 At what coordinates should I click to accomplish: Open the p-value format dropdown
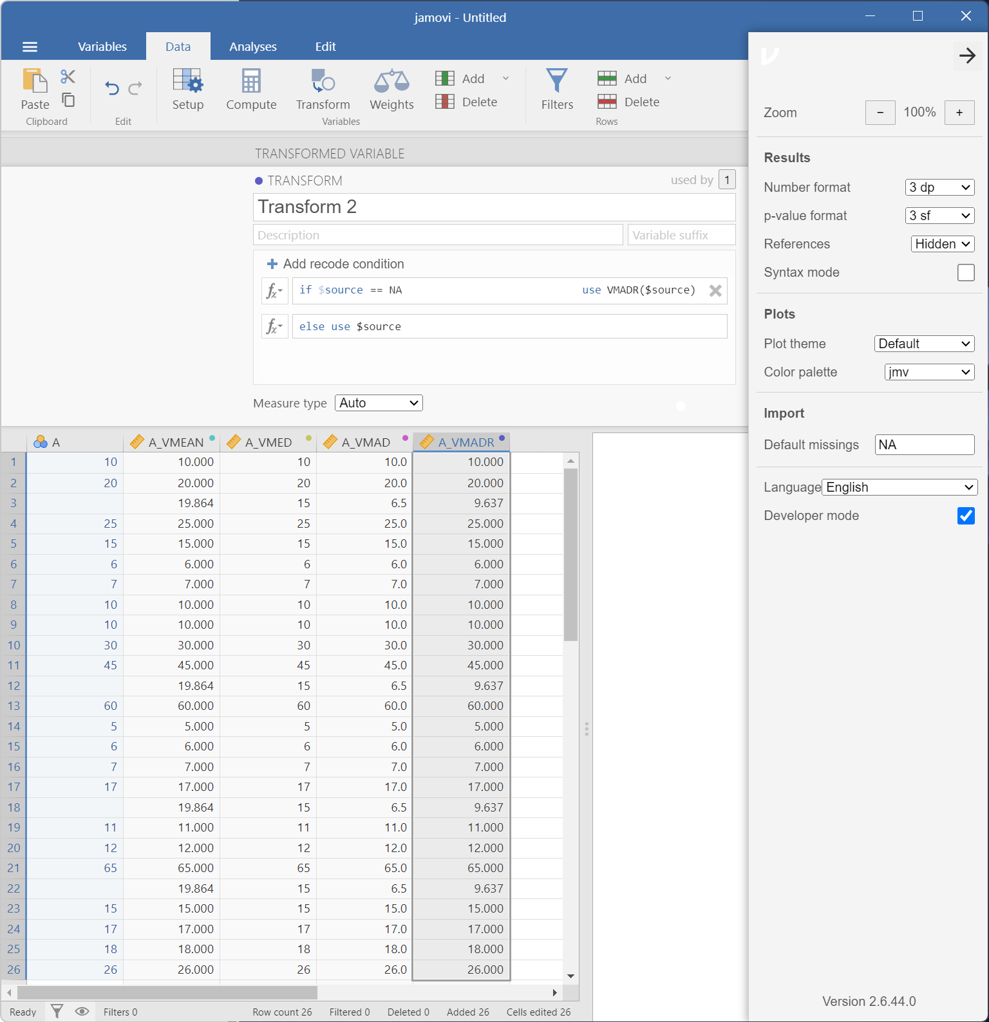[x=939, y=216]
